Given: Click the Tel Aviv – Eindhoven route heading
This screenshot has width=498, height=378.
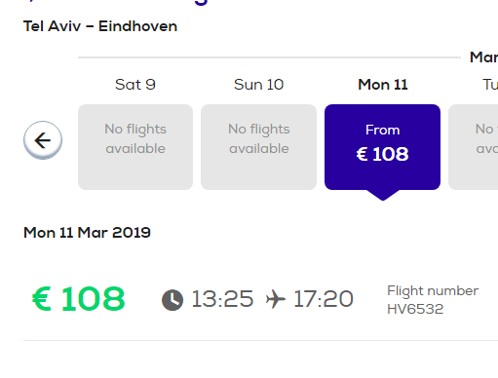Looking at the screenshot, I should [x=100, y=26].
